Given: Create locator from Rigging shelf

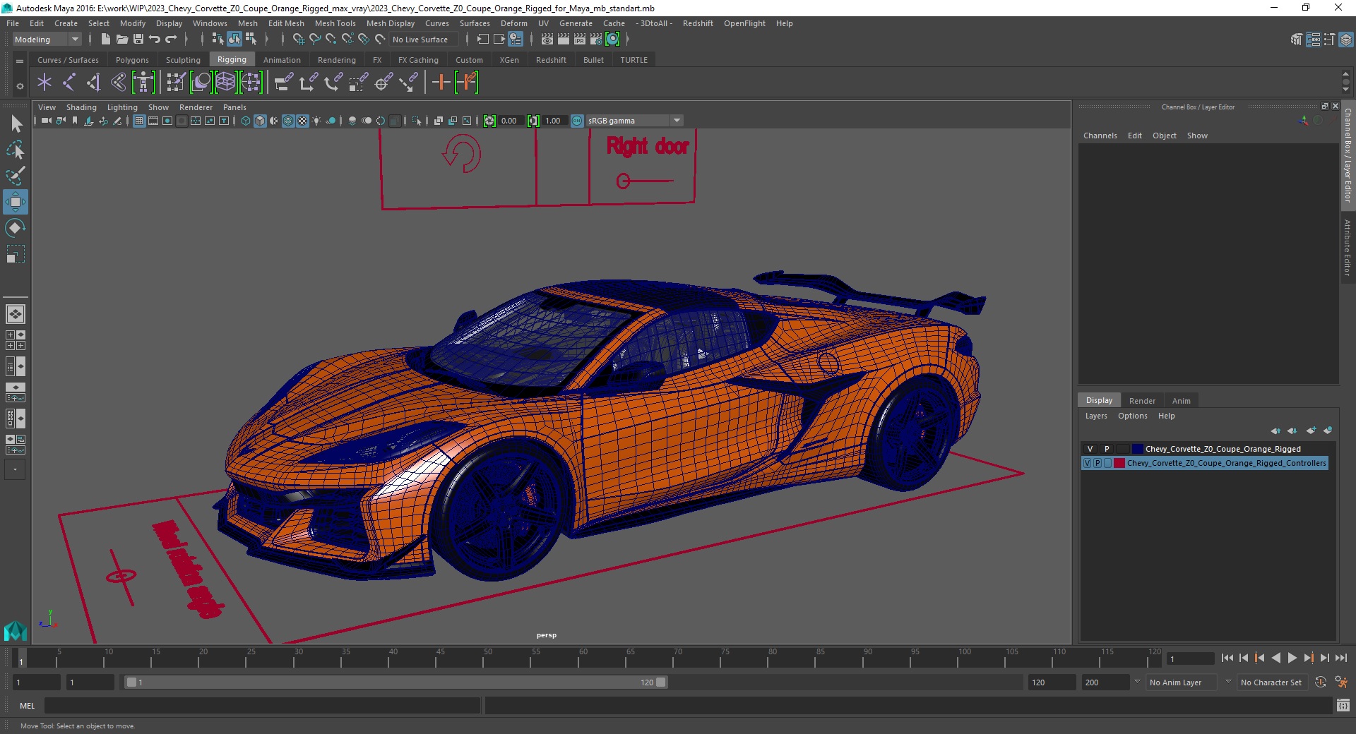Looking at the screenshot, I should pos(44,83).
